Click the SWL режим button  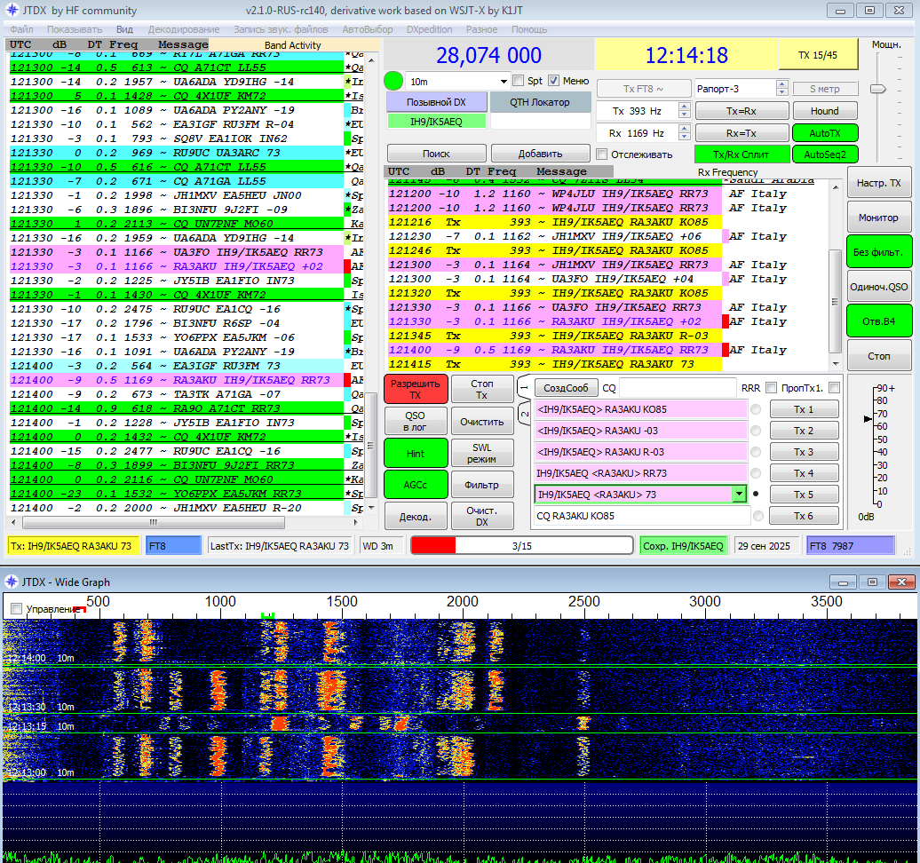point(481,453)
